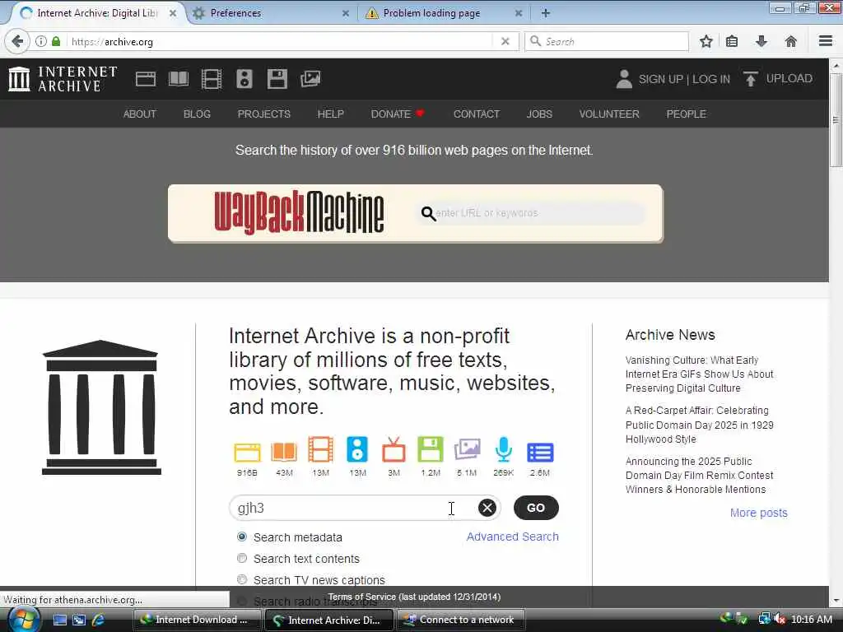Click the LOG IN link
Viewport: 843px width, 632px height.
tap(711, 79)
